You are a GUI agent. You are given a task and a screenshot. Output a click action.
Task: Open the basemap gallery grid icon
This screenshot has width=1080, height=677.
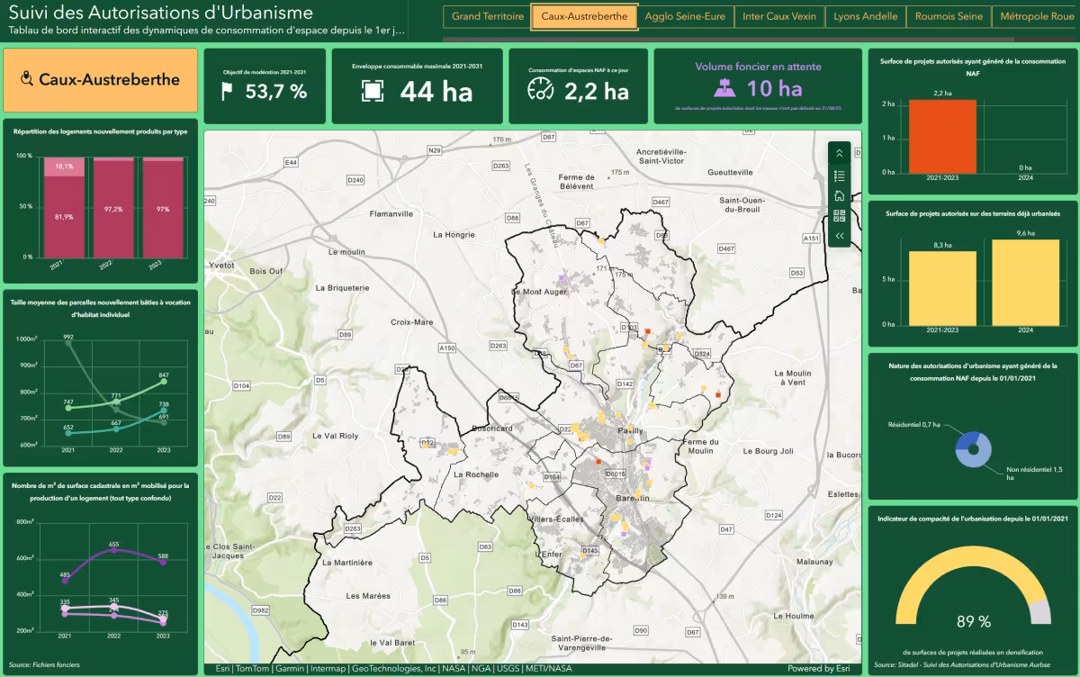coord(839,215)
